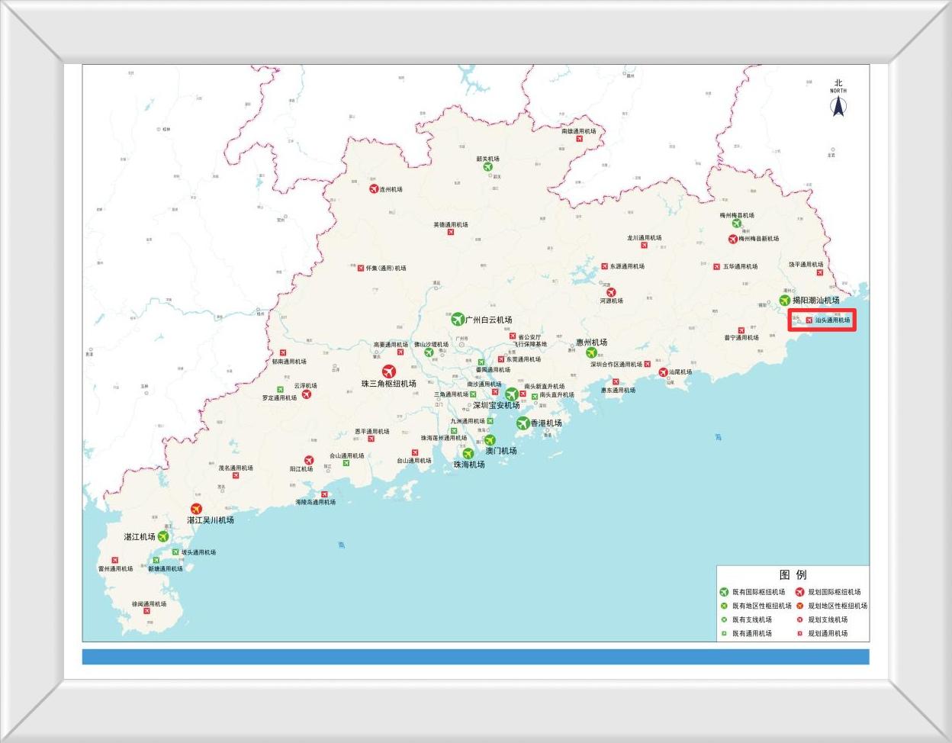Click the 怀集(通用)机场 label
This screenshot has width=952, height=743.
(x=386, y=269)
